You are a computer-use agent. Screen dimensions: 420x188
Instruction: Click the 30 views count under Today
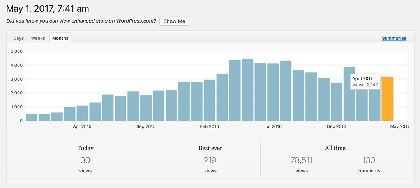coord(85,160)
